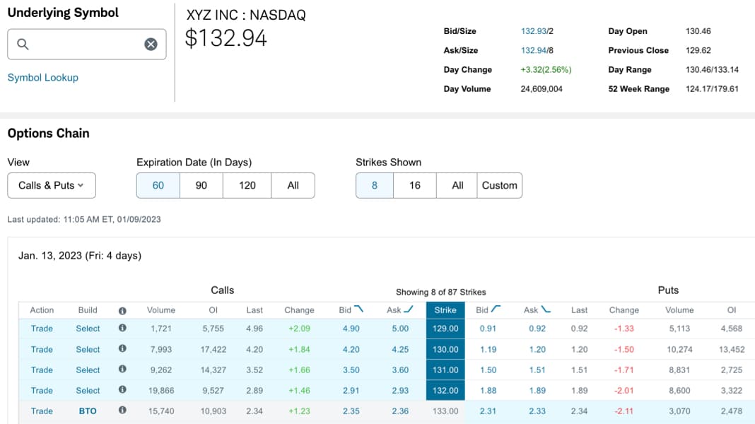Click info icon in 133.00 strike row
This screenshot has width=755, height=424.
(122, 411)
